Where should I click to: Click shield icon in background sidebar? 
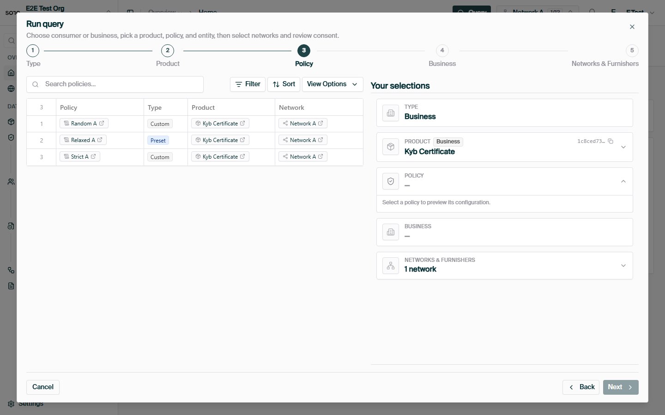pyautogui.click(x=11, y=137)
